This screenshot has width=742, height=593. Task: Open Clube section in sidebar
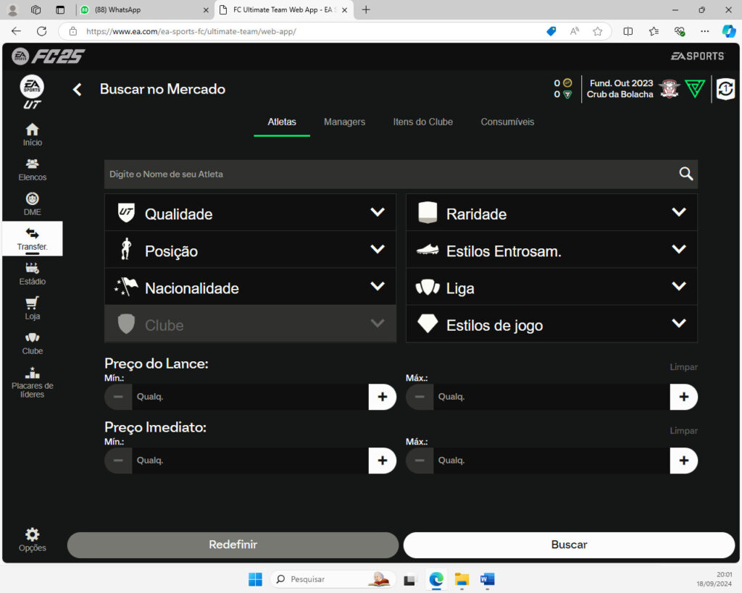32,342
